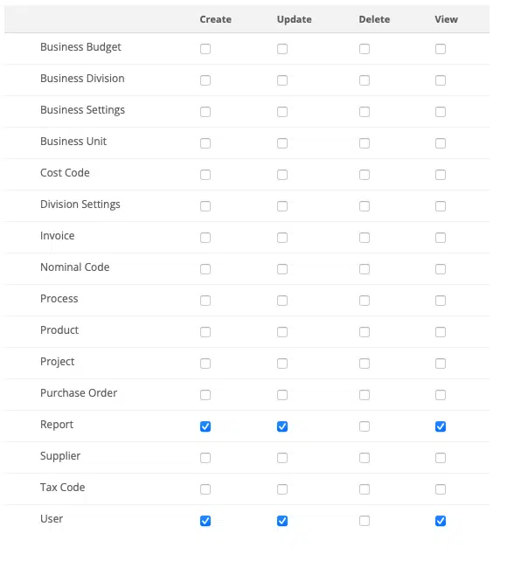507x561 pixels.
Task: Enable Delete permission for User
Action: click(x=365, y=521)
